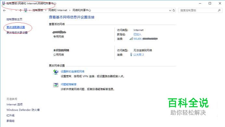The image size is (225, 127).
Task: Click the Forward navigation arrow
Action: (x=11, y=10)
